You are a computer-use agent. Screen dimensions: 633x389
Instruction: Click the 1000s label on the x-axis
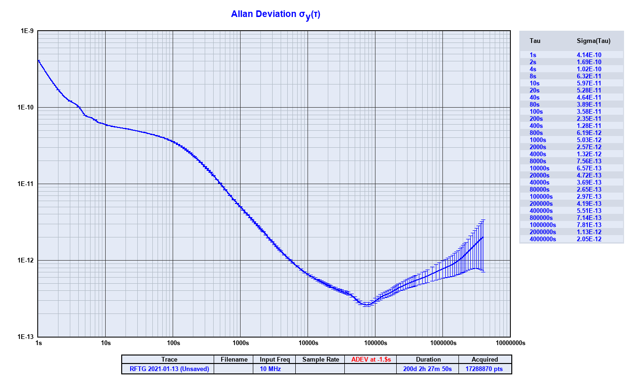pyautogui.click(x=241, y=343)
